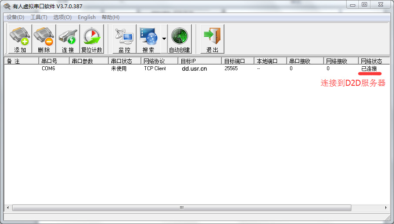Expand the dropdown arrow beside 搜索

point(164,39)
